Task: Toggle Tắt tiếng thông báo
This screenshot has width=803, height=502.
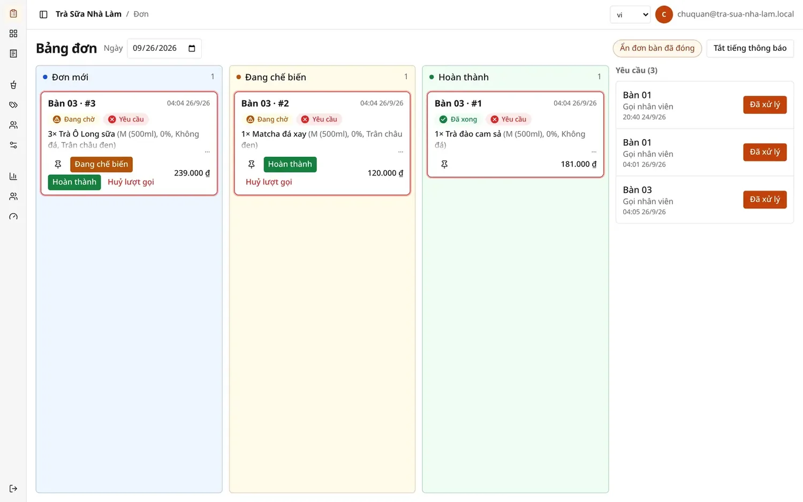Action: pyautogui.click(x=749, y=48)
